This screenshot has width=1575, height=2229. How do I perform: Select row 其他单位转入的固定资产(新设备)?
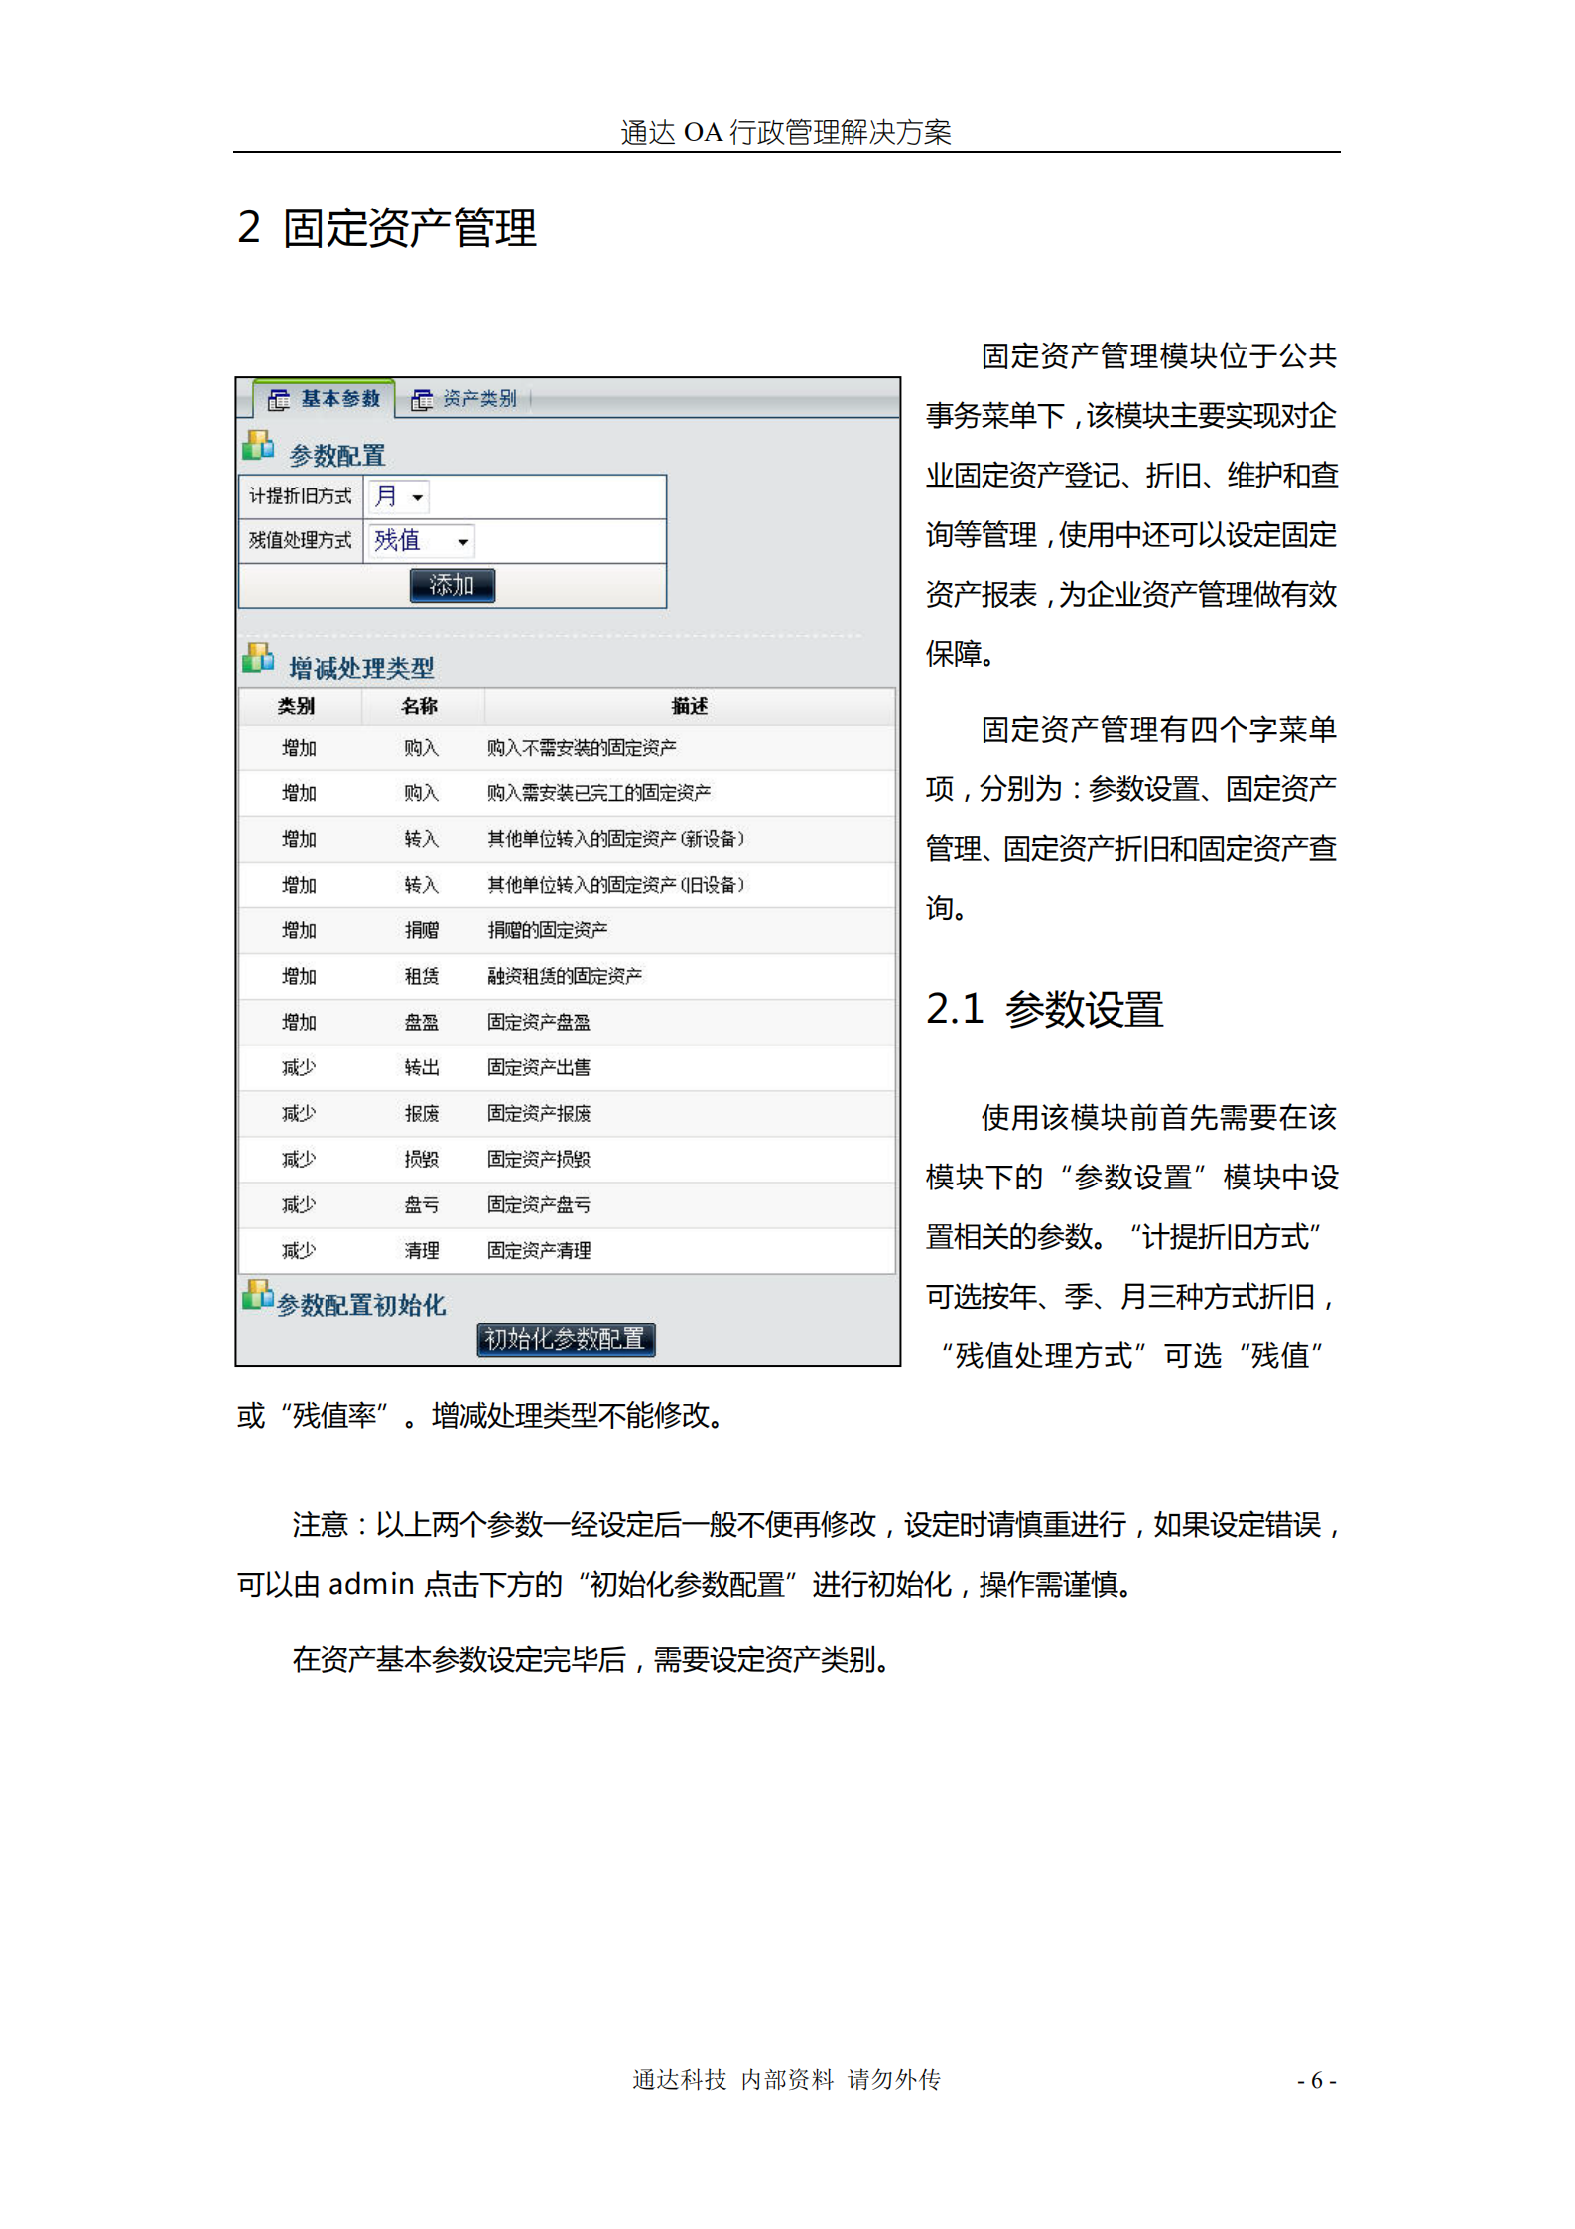(567, 839)
